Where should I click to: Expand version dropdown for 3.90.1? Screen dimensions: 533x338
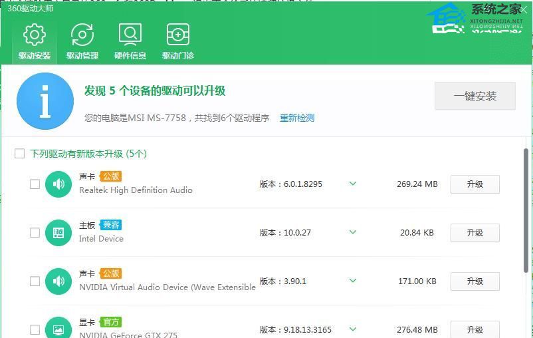[353, 281]
